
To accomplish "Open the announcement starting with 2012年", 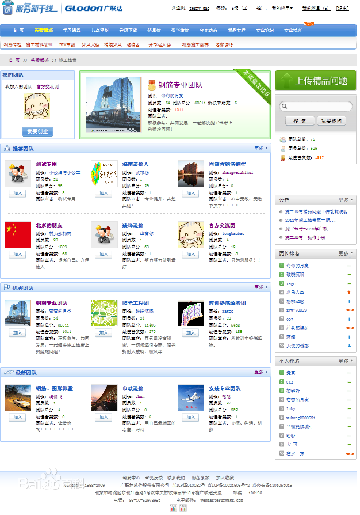I will pos(310,221).
